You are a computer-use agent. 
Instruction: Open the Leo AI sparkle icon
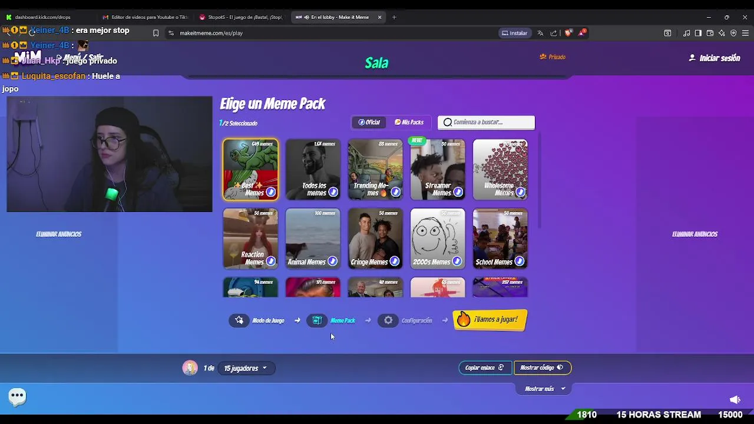click(x=722, y=33)
